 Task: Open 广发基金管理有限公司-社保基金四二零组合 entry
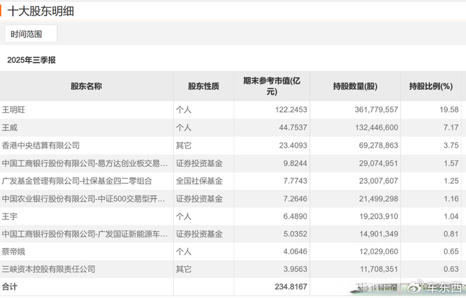pos(77,181)
